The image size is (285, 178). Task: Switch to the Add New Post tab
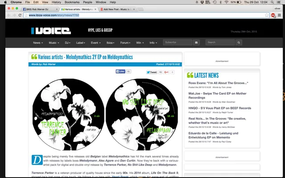click(x=117, y=9)
